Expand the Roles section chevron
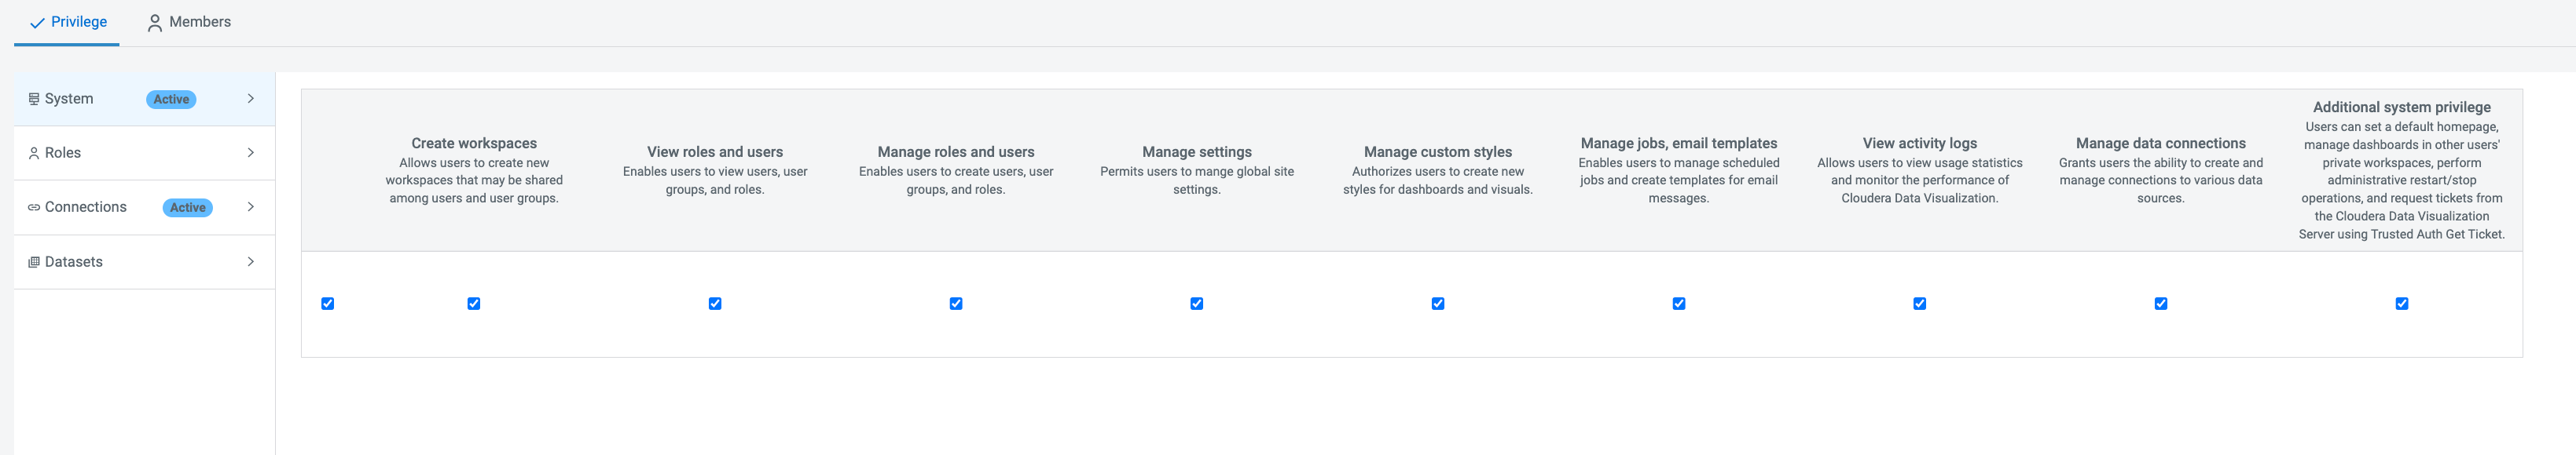 (251, 153)
